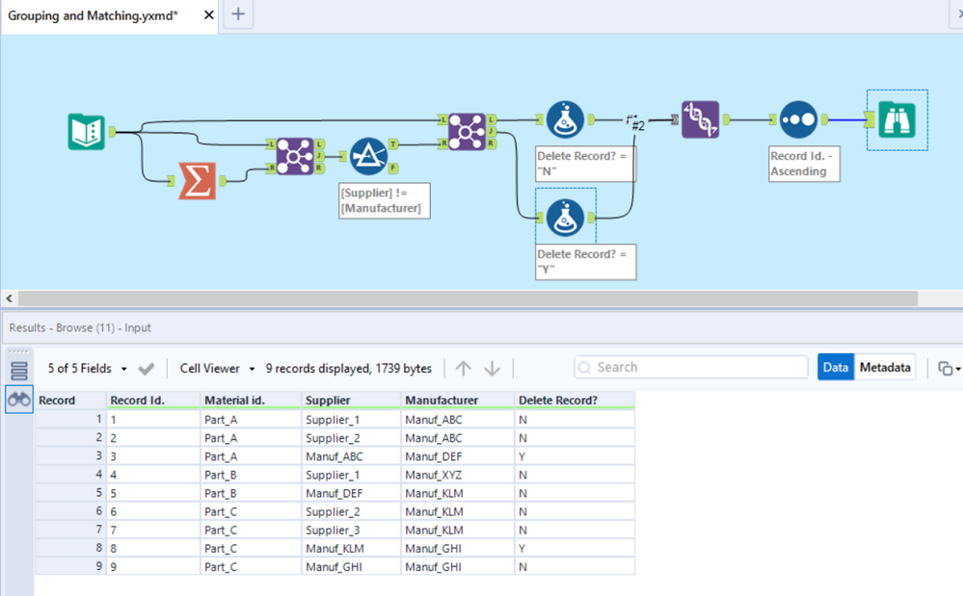
Task: Select the Sort tool with three dots
Action: [x=798, y=119]
